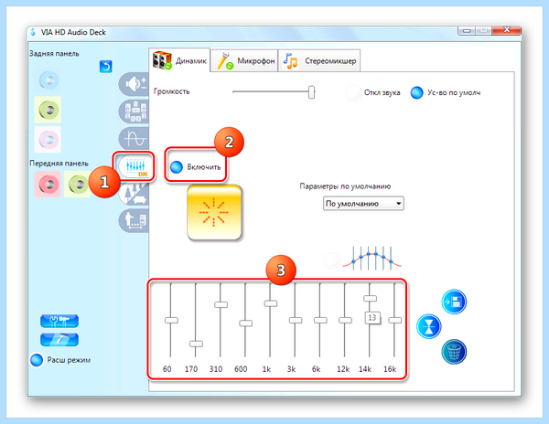Click the 170 Hz equalizer slider handle
This screenshot has width=549, height=424.
pyautogui.click(x=196, y=344)
